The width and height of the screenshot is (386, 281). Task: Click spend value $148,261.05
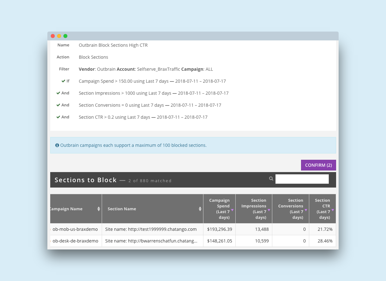[220, 241]
